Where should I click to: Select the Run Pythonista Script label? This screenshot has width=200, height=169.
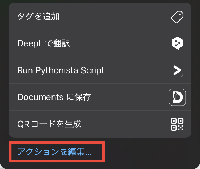(61, 70)
